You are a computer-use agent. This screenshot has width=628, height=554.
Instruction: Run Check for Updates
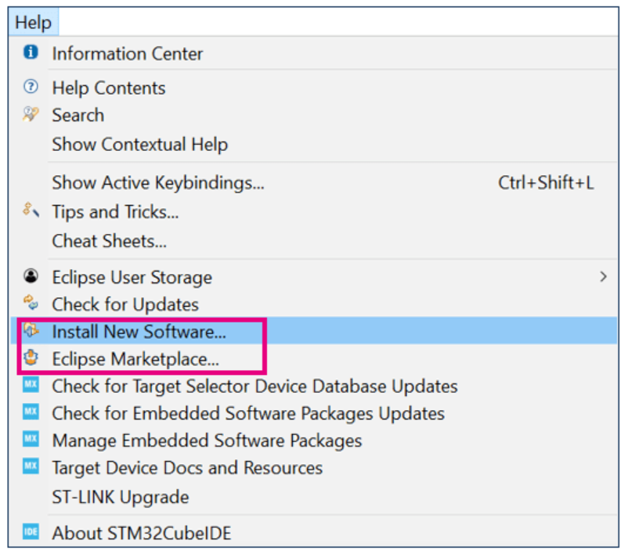point(125,304)
